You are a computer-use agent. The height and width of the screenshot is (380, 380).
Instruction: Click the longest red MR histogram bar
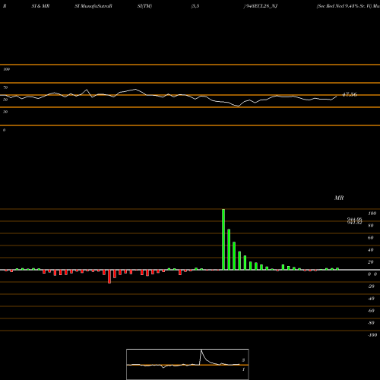point(109,277)
